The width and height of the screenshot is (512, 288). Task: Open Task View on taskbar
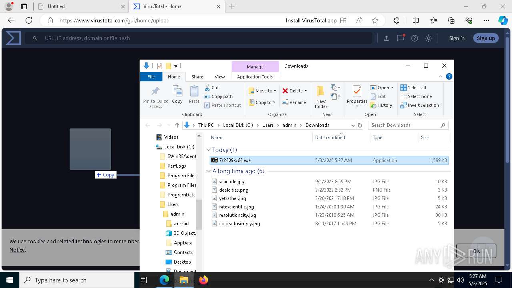point(144,280)
